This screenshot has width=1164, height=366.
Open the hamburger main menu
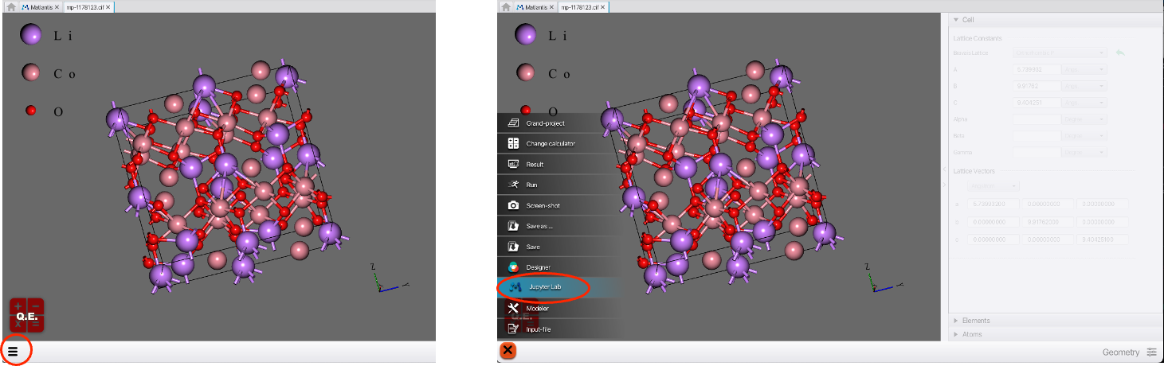point(13,351)
